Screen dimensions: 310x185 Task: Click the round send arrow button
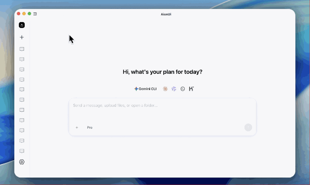[248, 128]
